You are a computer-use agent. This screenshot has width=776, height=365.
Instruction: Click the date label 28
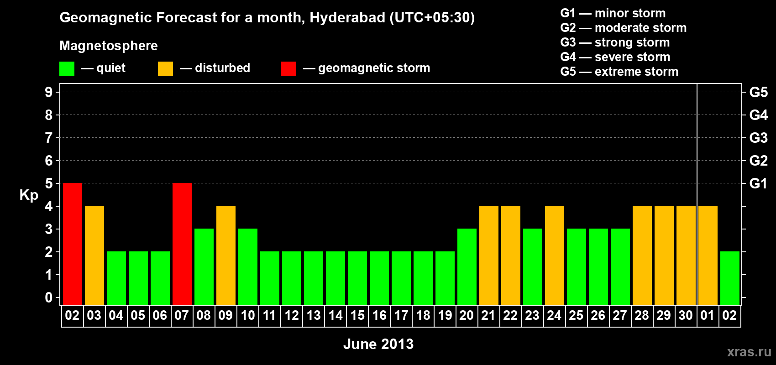[642, 316]
